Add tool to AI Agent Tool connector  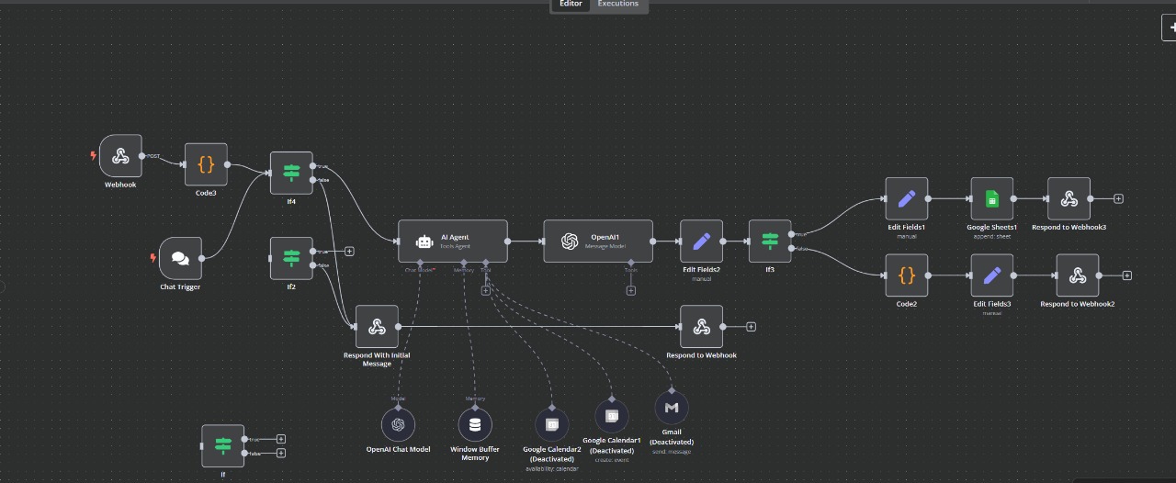click(485, 290)
